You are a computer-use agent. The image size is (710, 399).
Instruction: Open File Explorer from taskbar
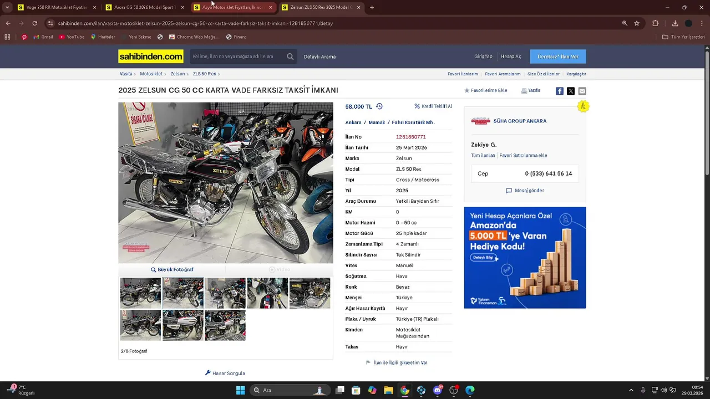(388, 390)
